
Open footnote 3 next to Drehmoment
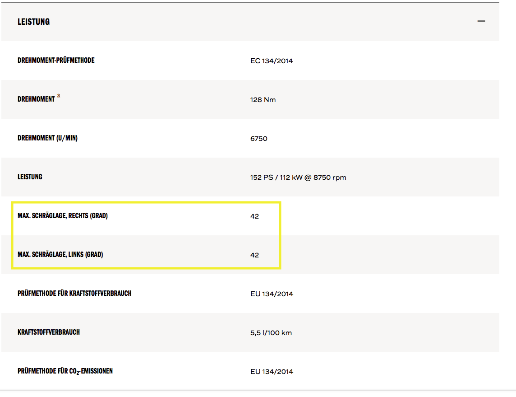click(x=59, y=96)
